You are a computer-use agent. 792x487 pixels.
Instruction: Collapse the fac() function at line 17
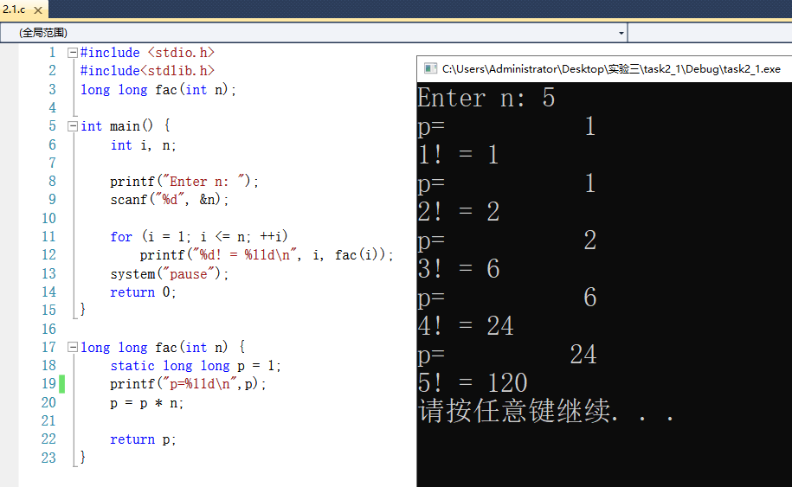pyautogui.click(x=72, y=347)
